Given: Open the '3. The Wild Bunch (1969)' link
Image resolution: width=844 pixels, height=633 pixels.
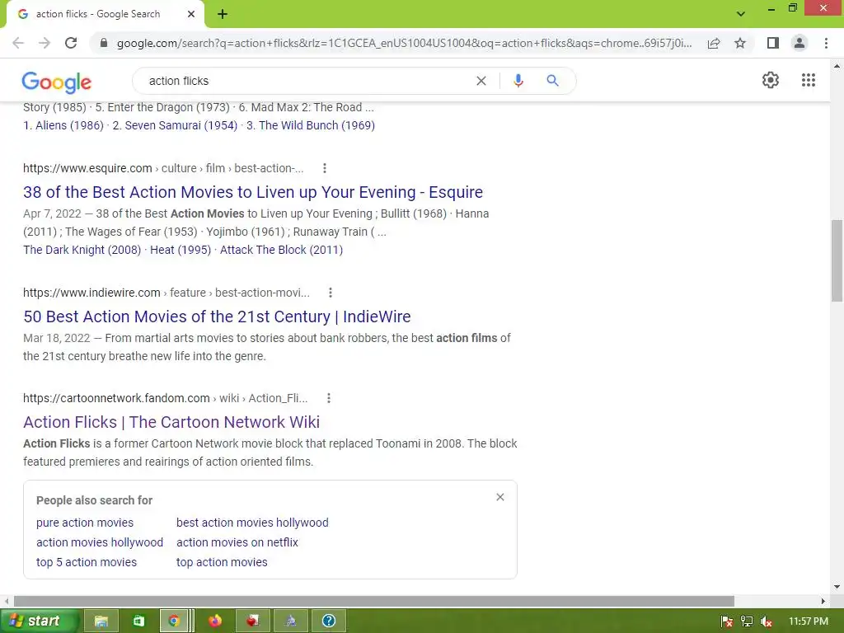Looking at the screenshot, I should click(311, 125).
